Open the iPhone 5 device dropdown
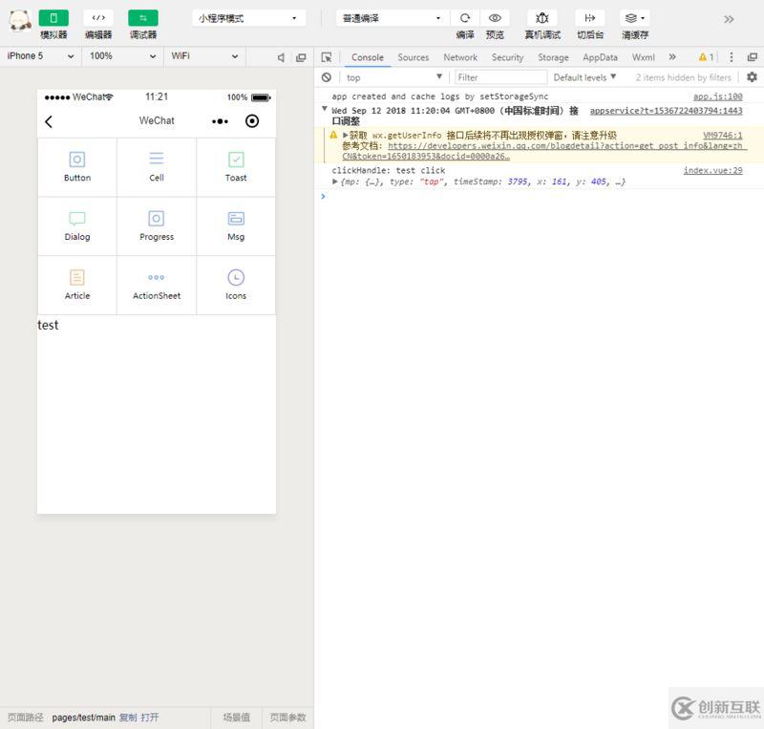The width and height of the screenshot is (764, 729). (40, 56)
